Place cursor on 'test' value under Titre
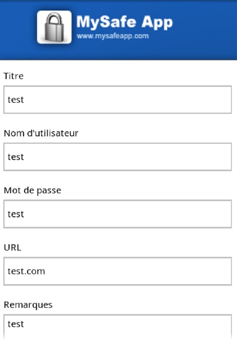Screen dimensions: 237x340 (16, 100)
